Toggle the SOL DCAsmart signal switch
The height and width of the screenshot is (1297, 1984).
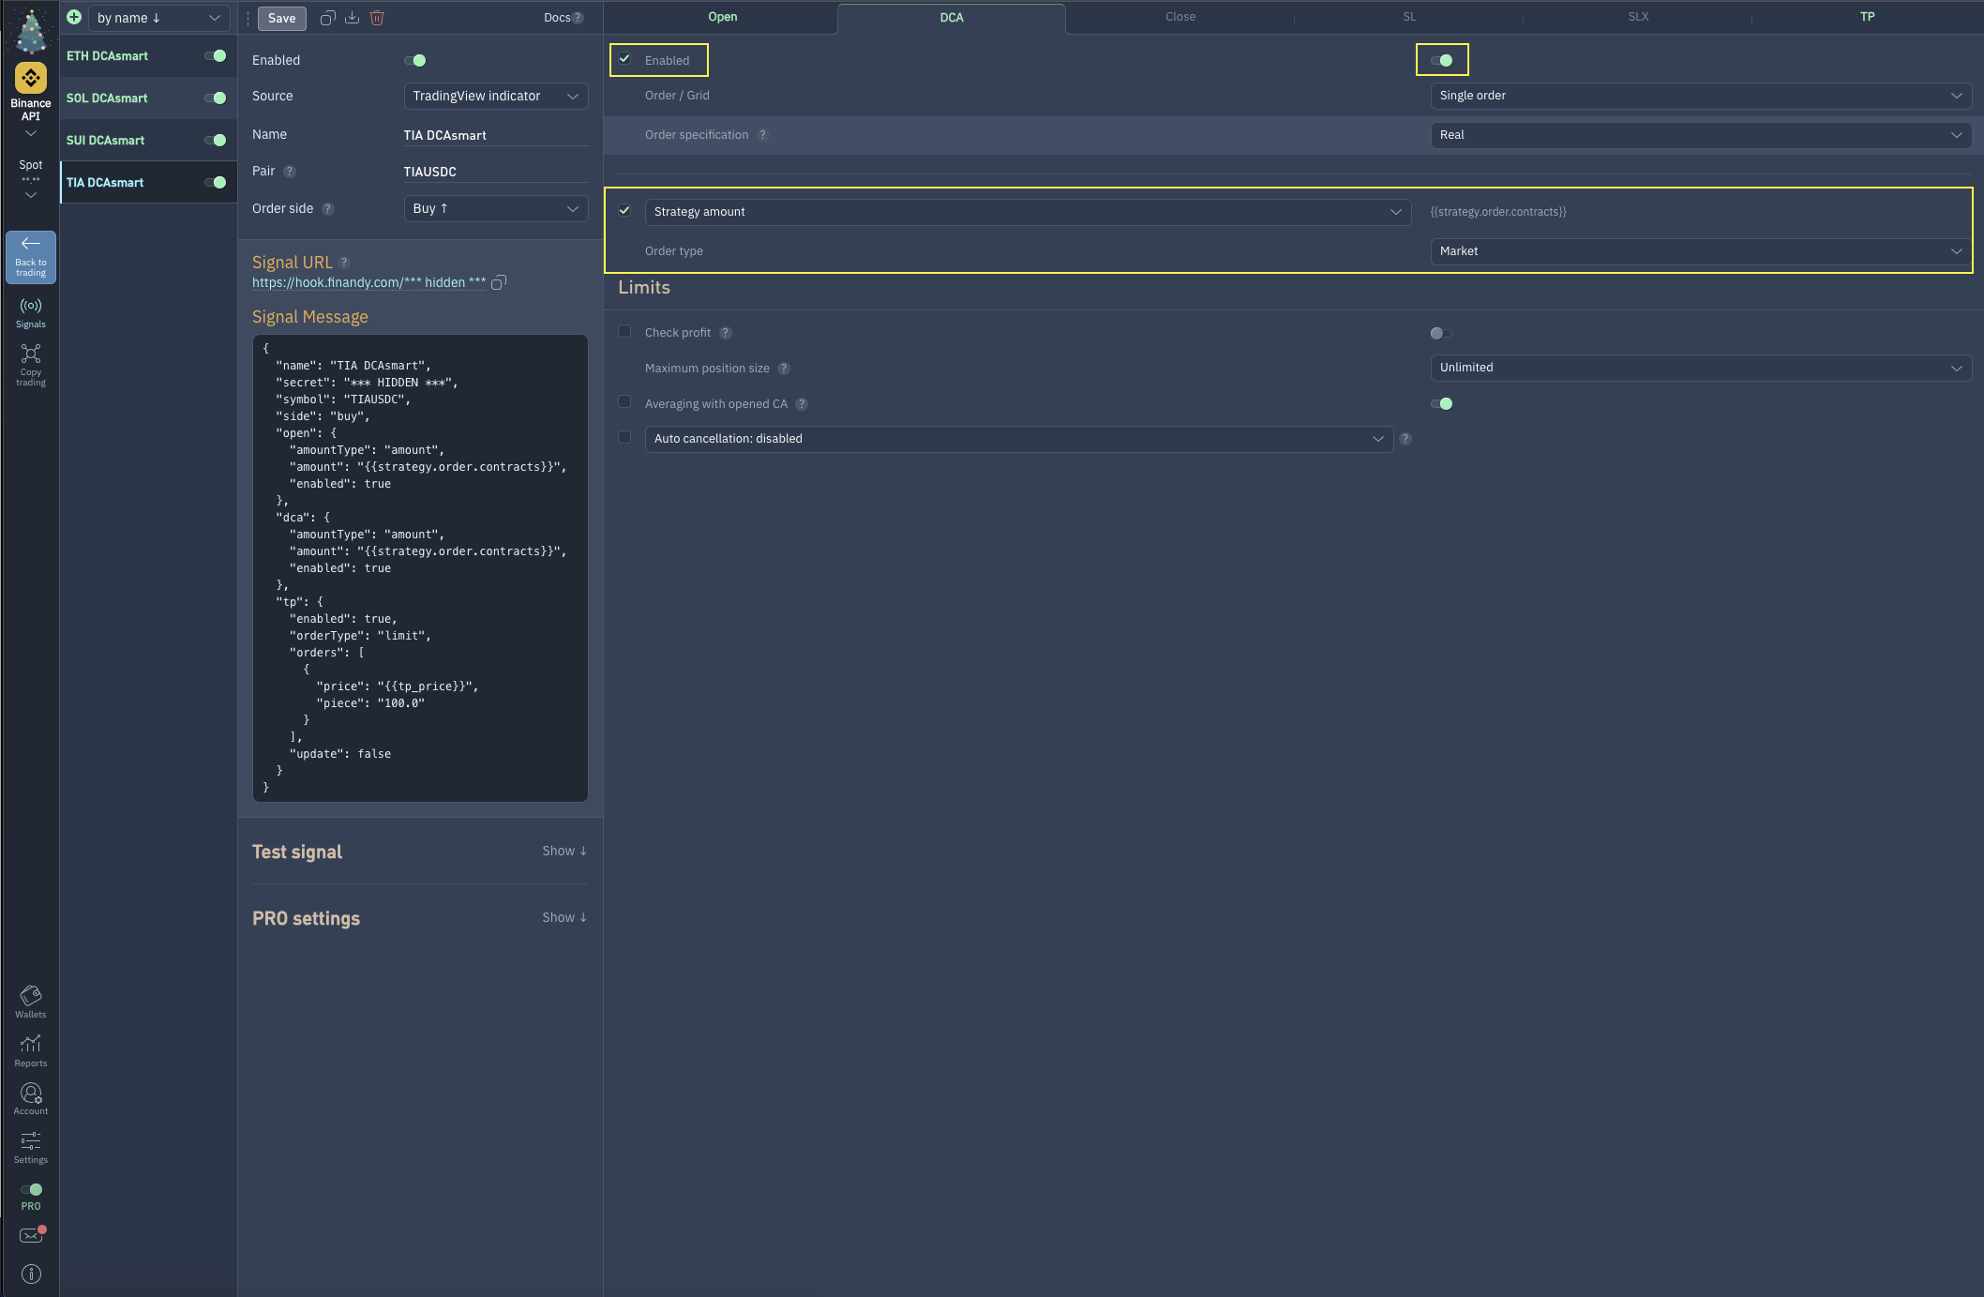[x=216, y=98]
